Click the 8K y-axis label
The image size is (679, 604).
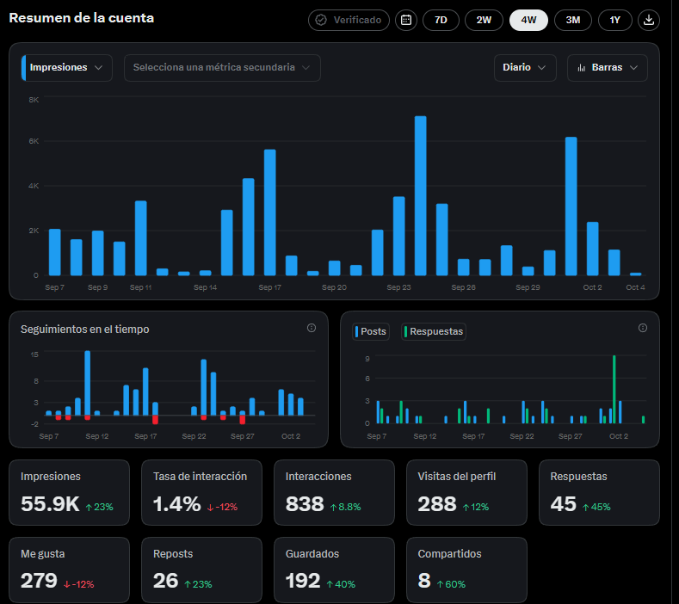pos(34,100)
